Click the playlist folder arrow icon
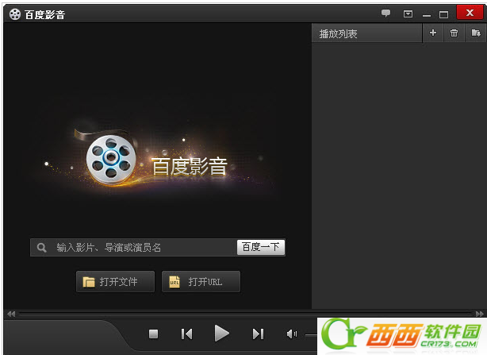 tap(476, 33)
